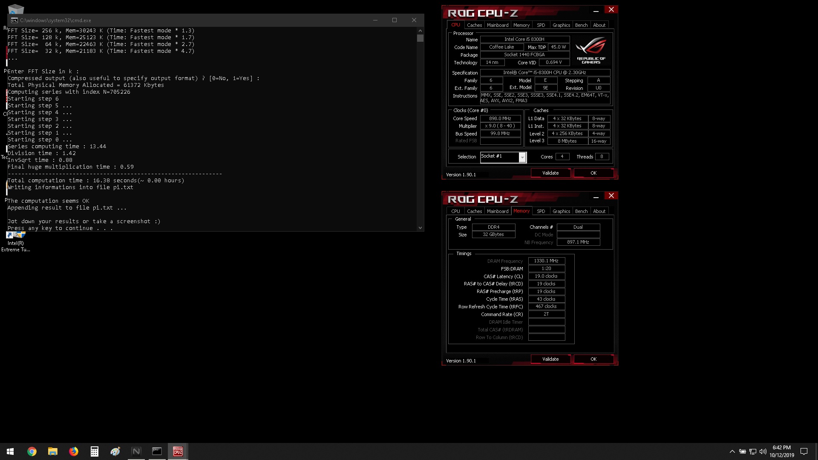
Task: Open File Explorer from the taskbar
Action: 53,451
